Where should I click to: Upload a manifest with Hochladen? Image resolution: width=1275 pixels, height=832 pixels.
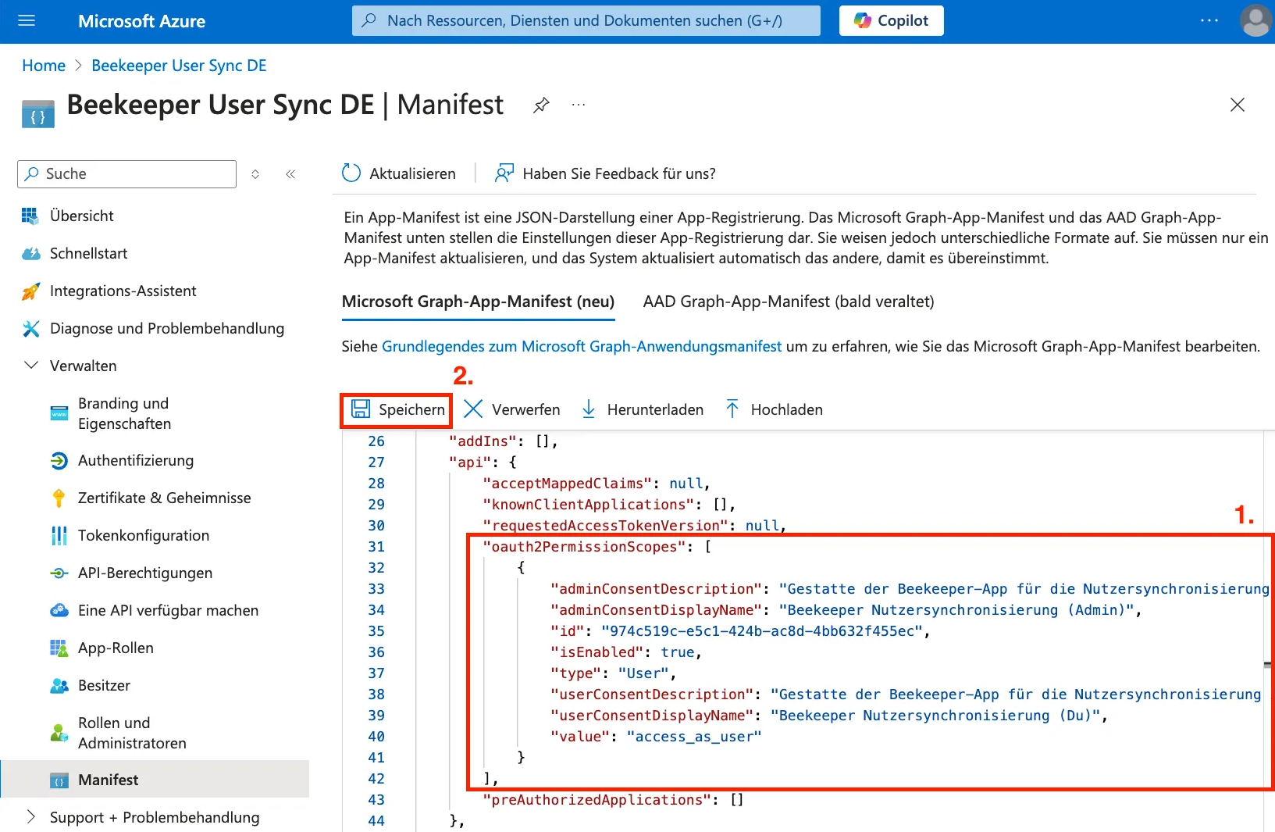coord(773,409)
